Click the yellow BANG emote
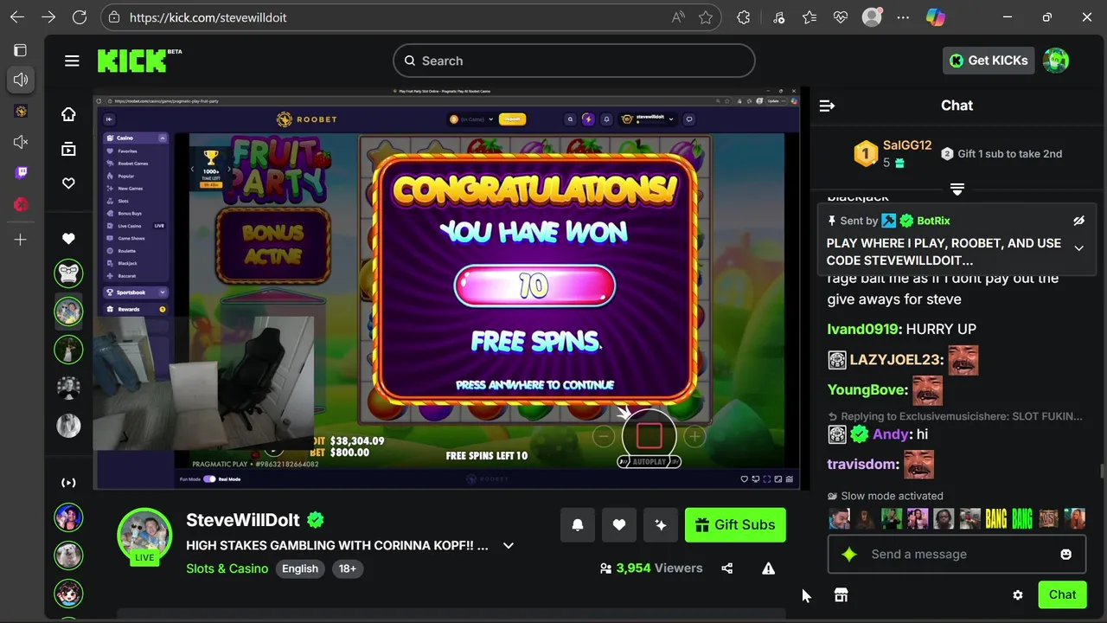Image resolution: width=1107 pixels, height=623 pixels. 995,518
